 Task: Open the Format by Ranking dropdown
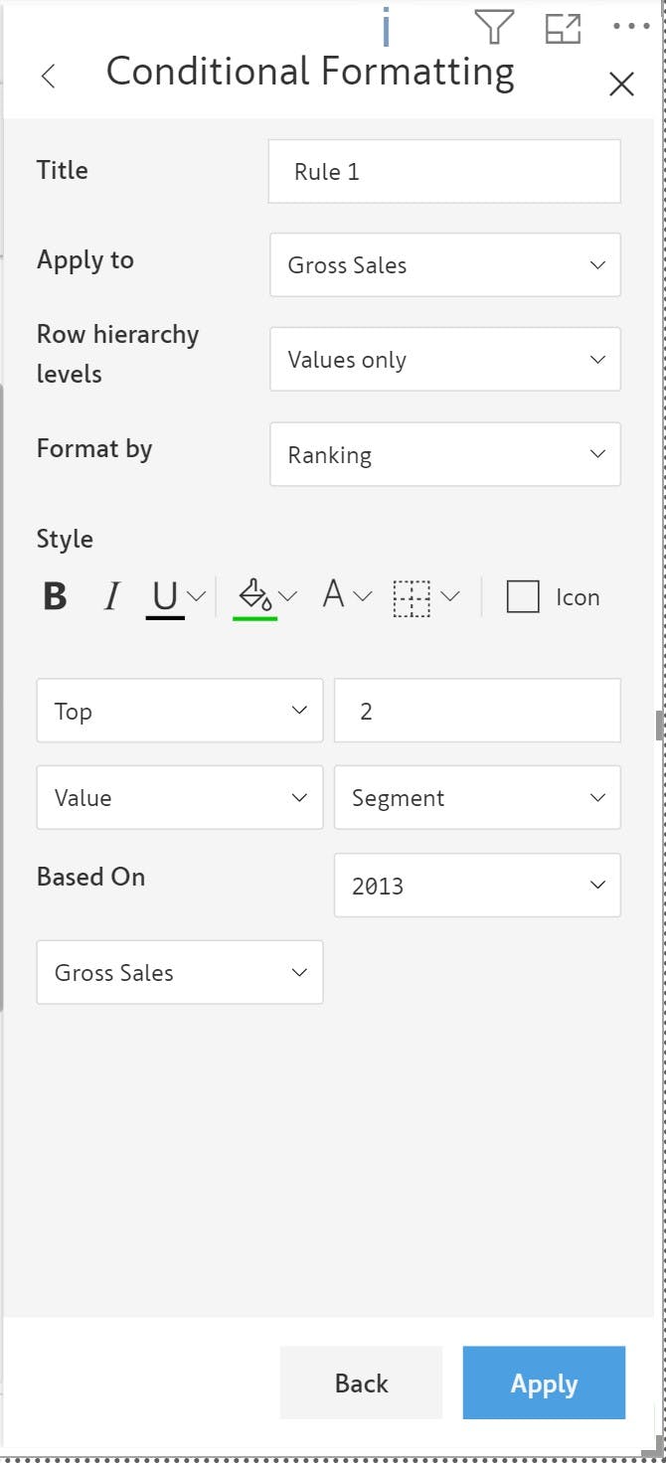tap(445, 454)
